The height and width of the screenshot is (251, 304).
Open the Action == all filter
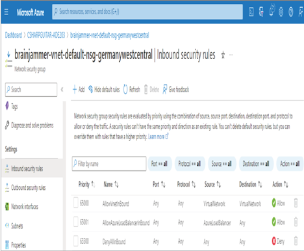(290, 164)
